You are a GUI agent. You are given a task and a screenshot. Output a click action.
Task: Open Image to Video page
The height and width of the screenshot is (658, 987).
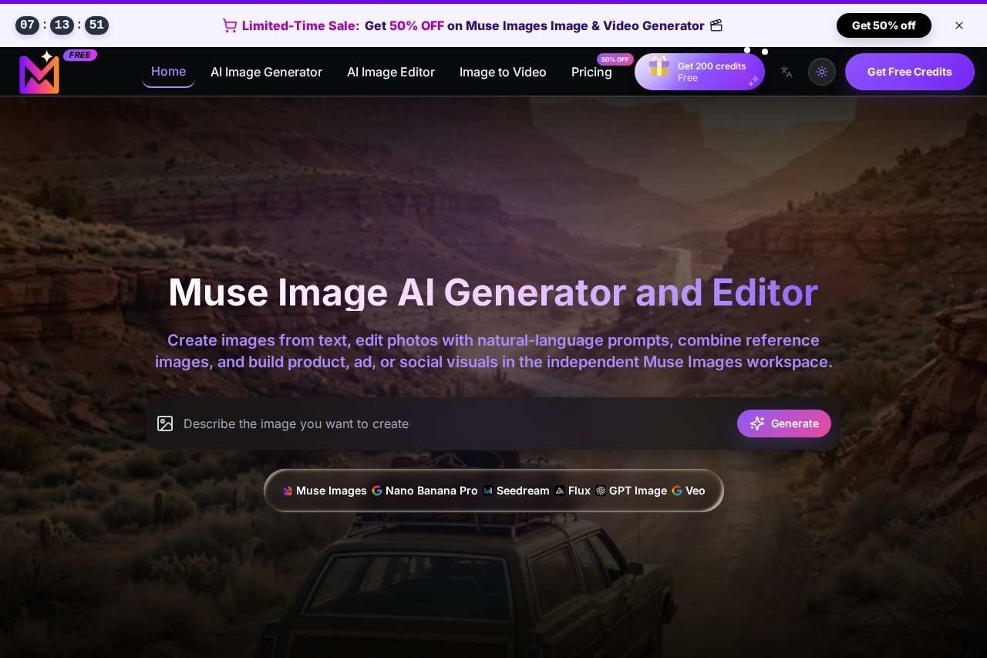pyautogui.click(x=503, y=72)
